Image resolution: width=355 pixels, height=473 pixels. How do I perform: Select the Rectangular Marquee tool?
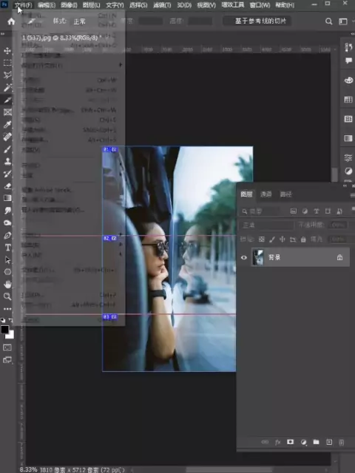[7, 63]
